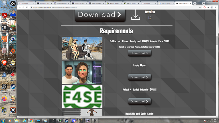
Task: Open File Explorer from the taskbar
Action: pos(17,121)
